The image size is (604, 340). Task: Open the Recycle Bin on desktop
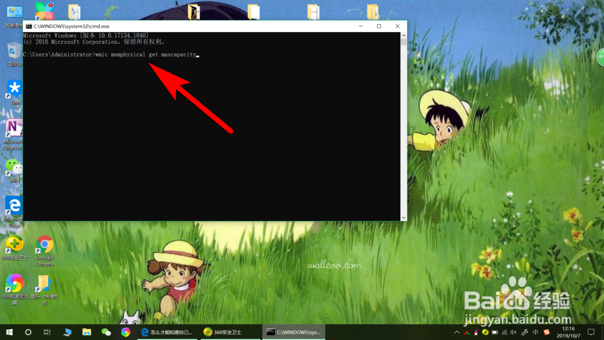(x=14, y=54)
